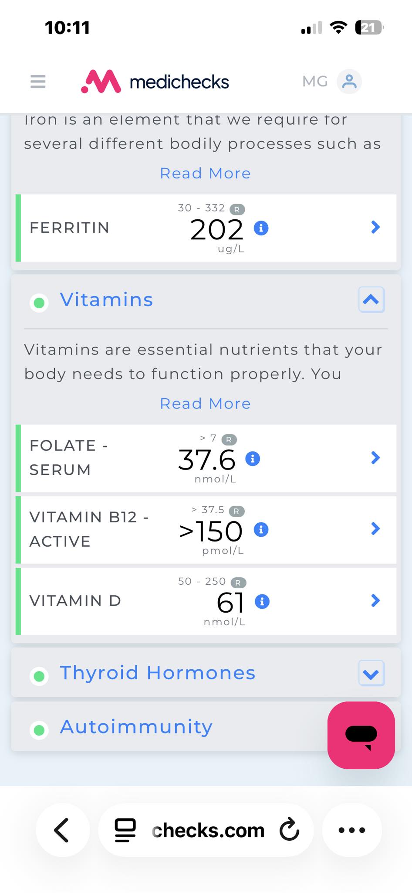This screenshot has width=412, height=893.
Task: Tap the medichecks logo
Action: tap(155, 82)
